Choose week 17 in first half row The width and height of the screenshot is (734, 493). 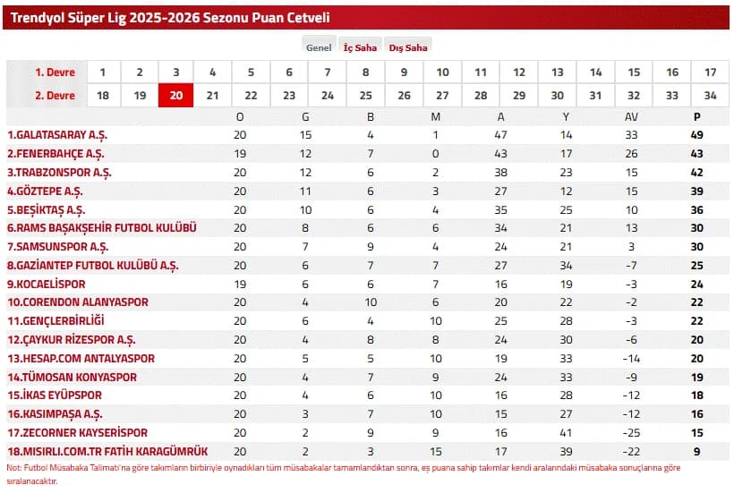pyautogui.click(x=710, y=72)
